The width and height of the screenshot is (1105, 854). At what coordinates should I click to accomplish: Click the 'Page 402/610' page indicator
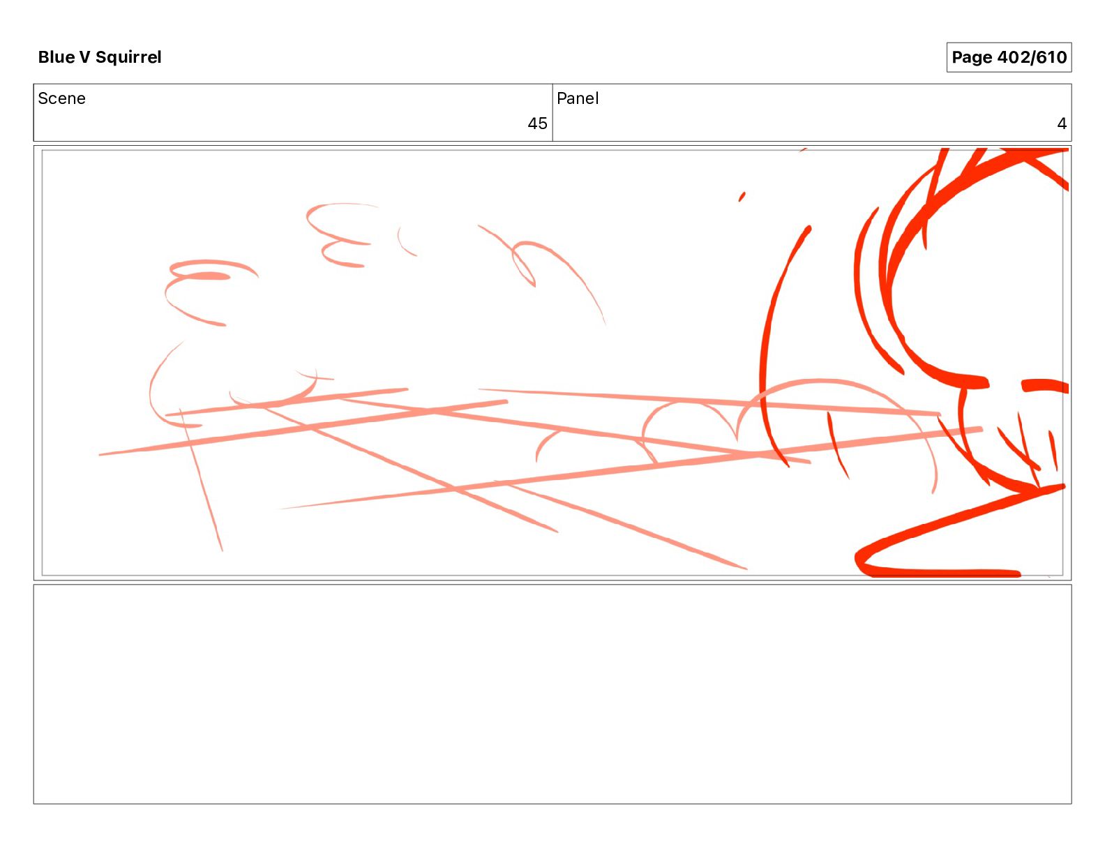pos(1009,57)
